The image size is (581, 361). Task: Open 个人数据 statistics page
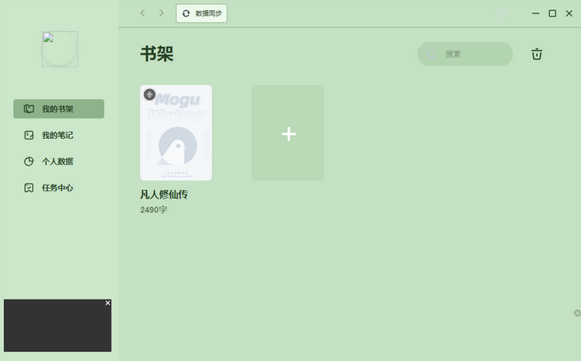pos(59,161)
